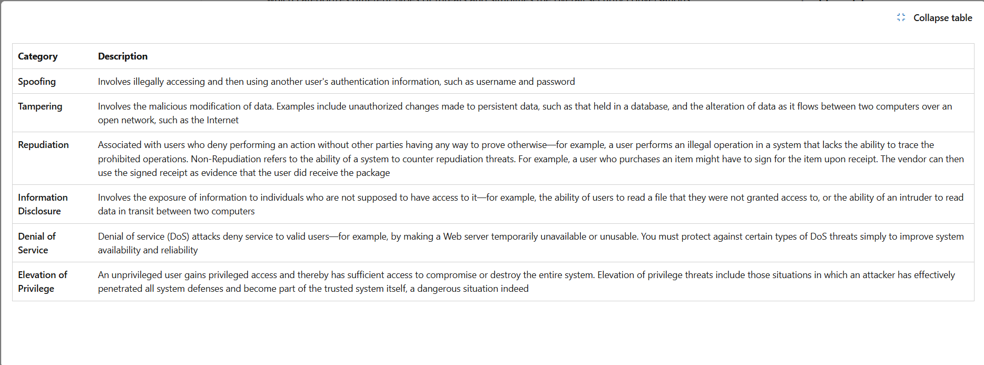Click the Tampering description about malicious modification

pyautogui.click(x=525, y=113)
